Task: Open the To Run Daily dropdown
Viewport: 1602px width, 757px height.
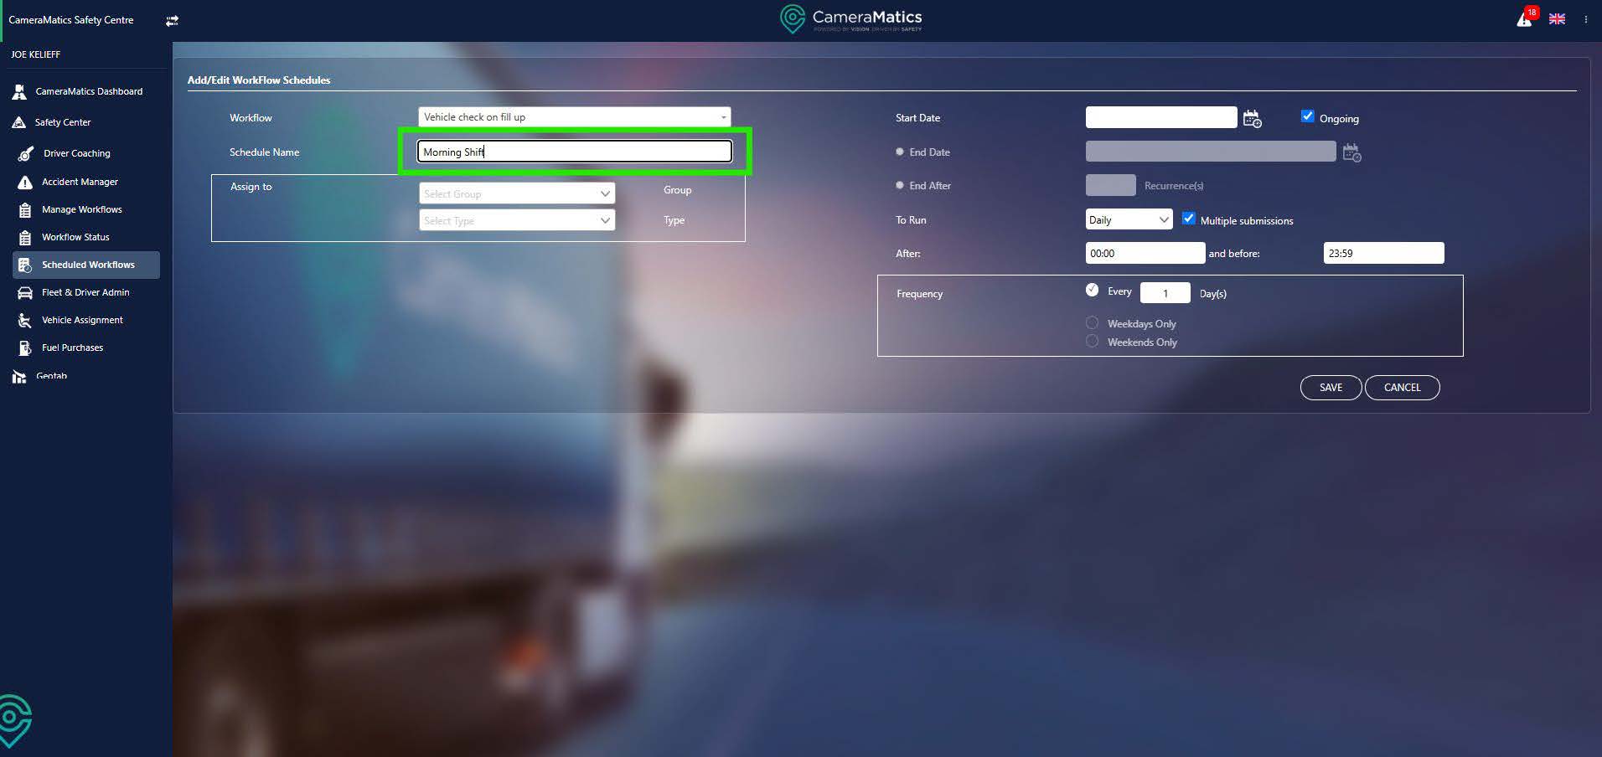Action: pyautogui.click(x=1128, y=219)
